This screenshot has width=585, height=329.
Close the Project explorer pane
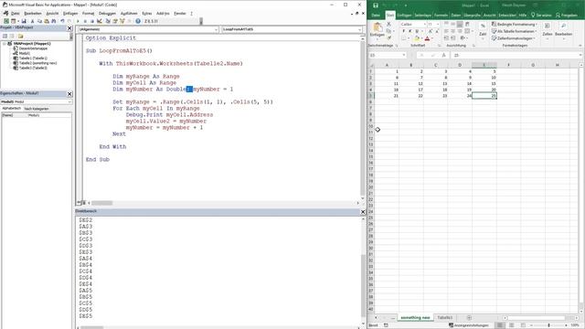click(69, 28)
